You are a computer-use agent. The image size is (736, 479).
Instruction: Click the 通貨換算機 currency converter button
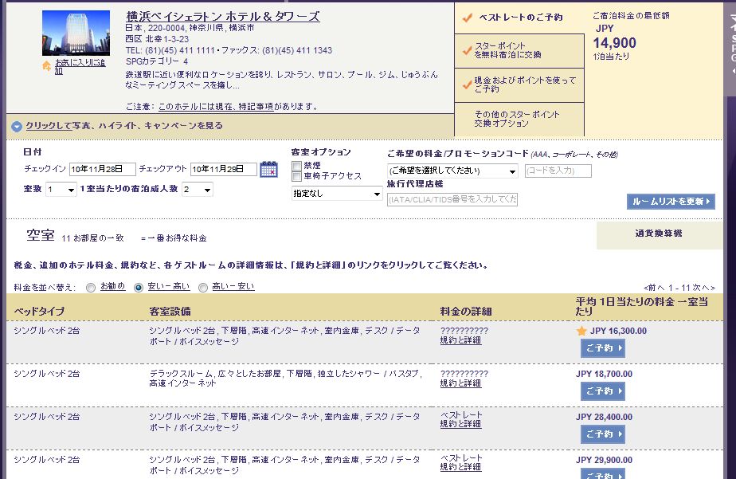point(659,234)
